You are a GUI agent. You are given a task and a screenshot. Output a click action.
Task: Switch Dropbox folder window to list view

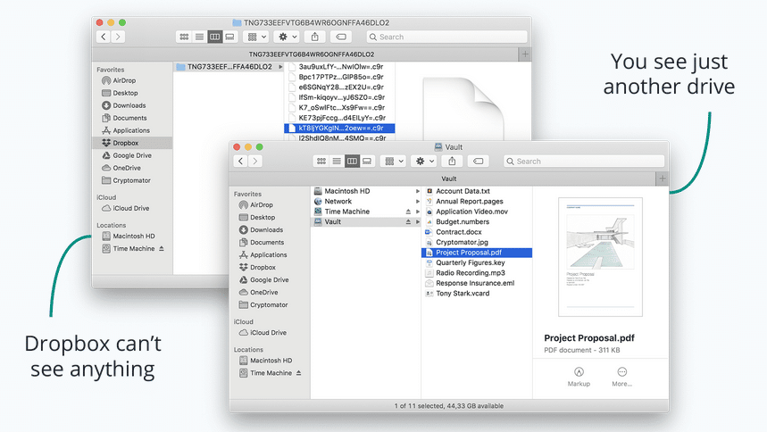point(199,37)
